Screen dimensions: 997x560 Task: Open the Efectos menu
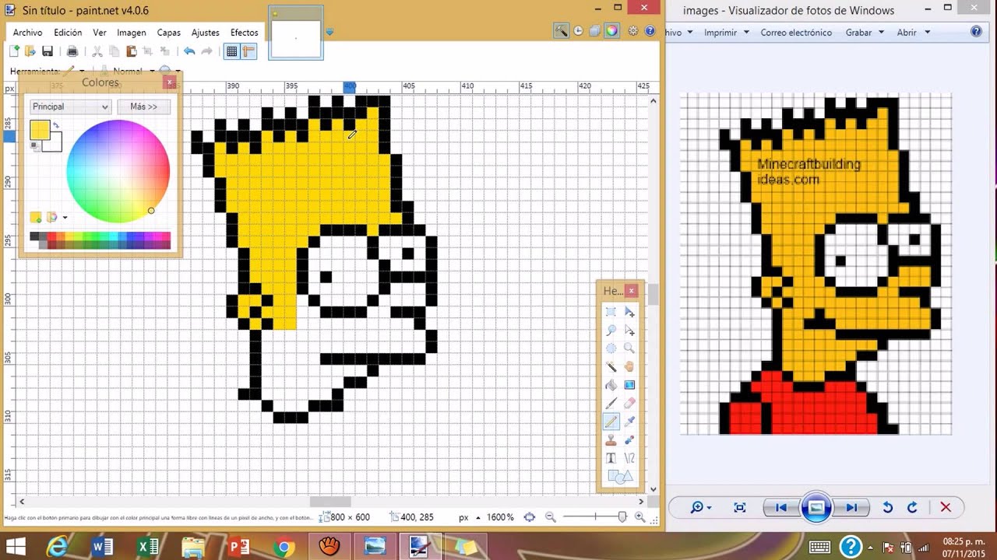click(245, 33)
